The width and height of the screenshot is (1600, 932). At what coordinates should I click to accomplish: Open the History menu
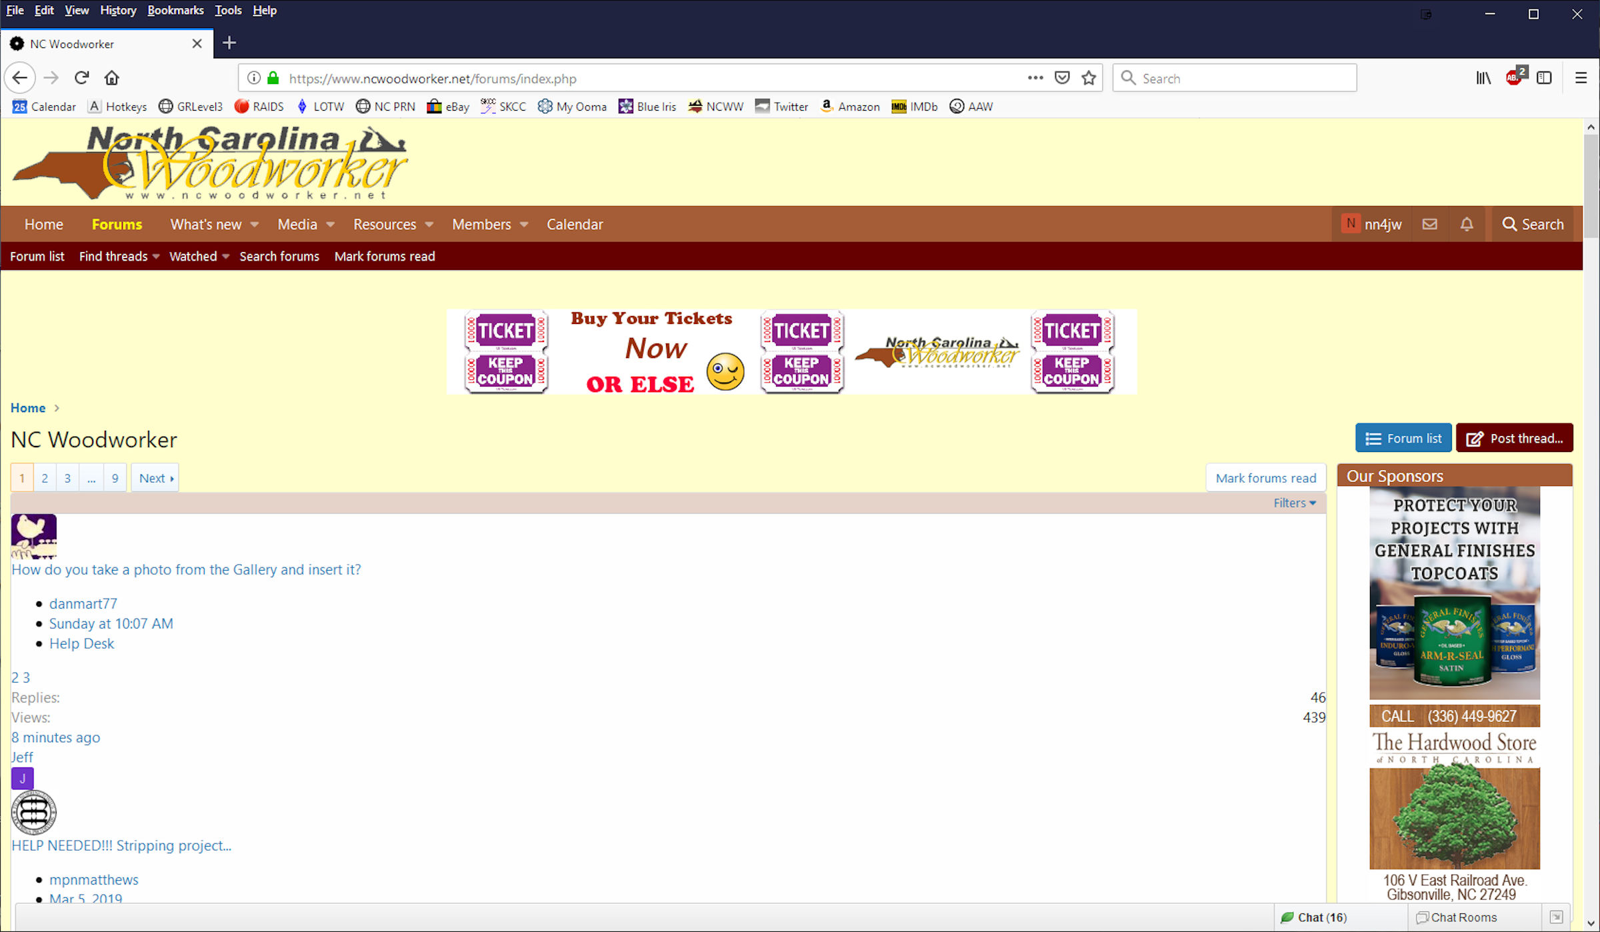pyautogui.click(x=118, y=10)
